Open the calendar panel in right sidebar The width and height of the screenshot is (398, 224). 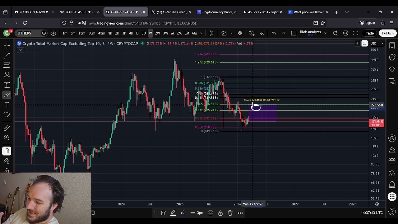coord(392,161)
